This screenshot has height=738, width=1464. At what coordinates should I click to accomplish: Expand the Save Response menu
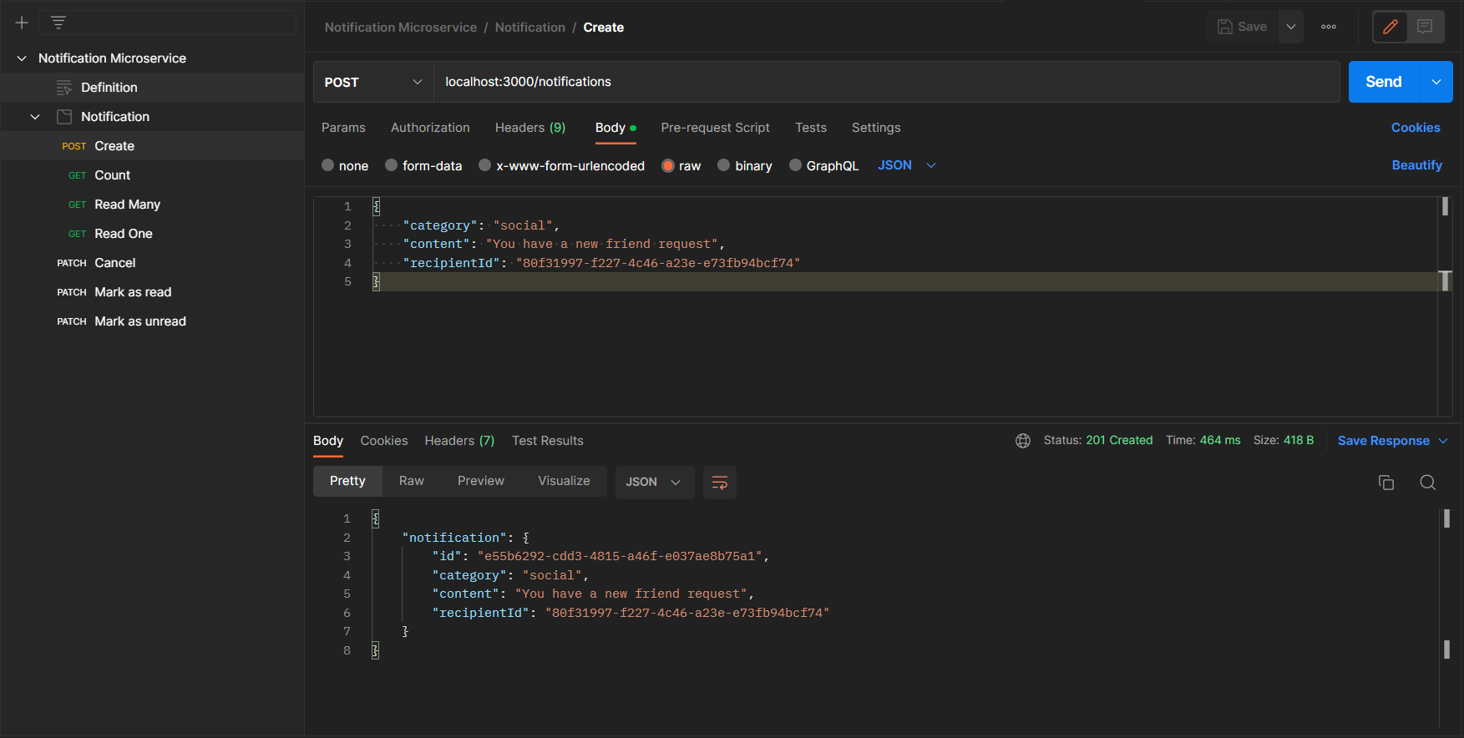1443,441
